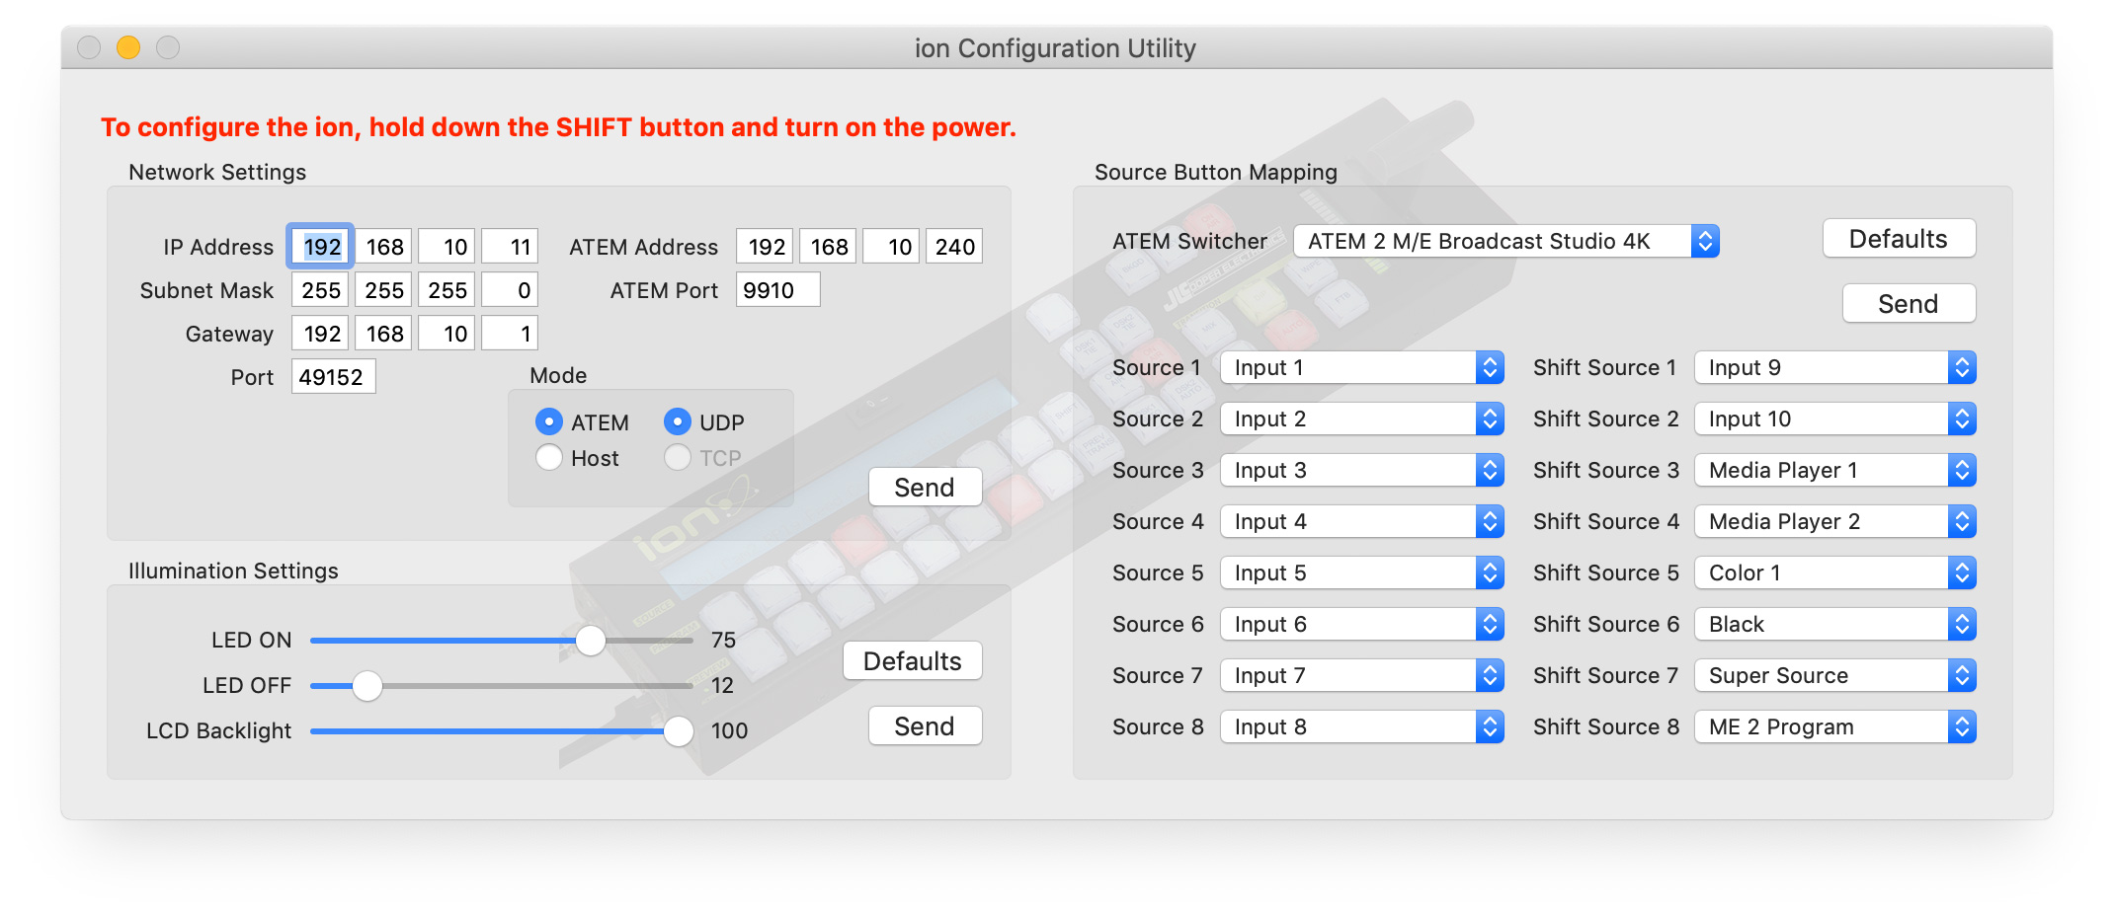The image size is (2114, 916).
Task: Open the ATEM Switcher model dropdown
Action: 1506,241
